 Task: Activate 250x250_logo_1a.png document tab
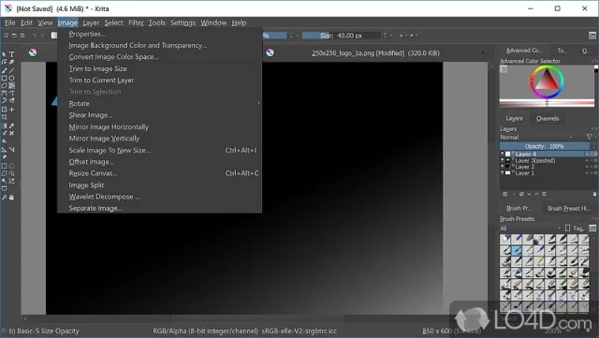pyautogui.click(x=375, y=53)
